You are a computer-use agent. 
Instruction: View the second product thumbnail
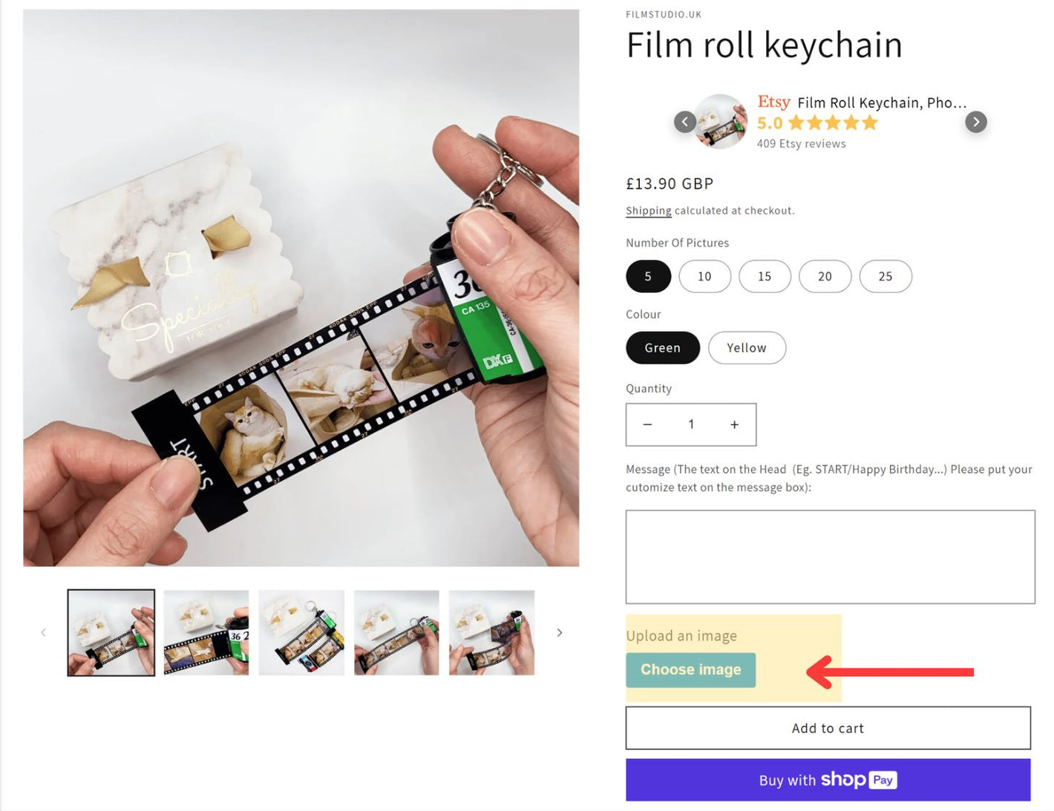pyautogui.click(x=206, y=632)
